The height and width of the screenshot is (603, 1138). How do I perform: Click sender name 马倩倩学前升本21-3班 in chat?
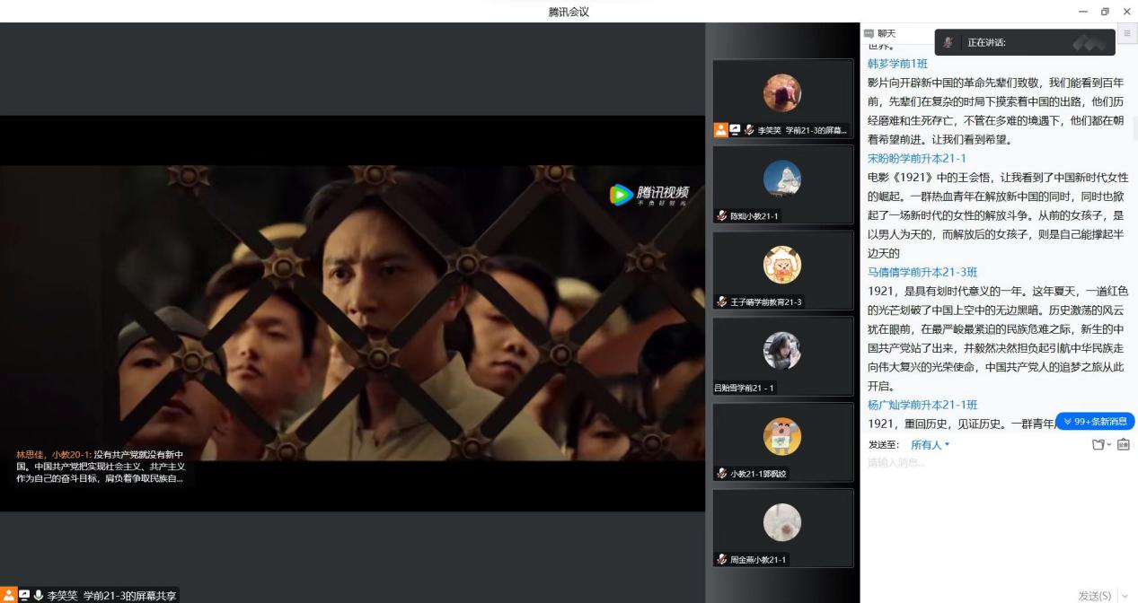tap(922, 272)
